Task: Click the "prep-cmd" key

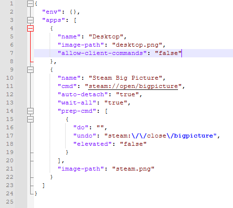Action: point(77,111)
